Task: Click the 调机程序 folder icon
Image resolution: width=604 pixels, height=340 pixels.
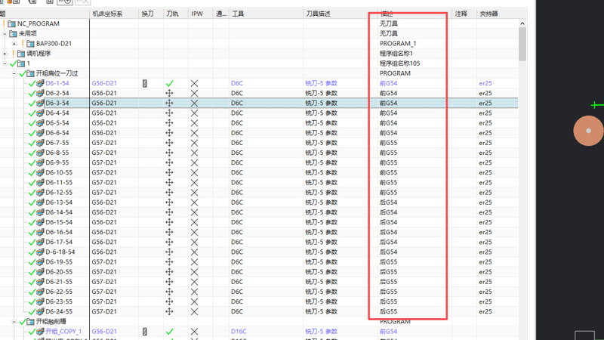Action: click(21, 54)
